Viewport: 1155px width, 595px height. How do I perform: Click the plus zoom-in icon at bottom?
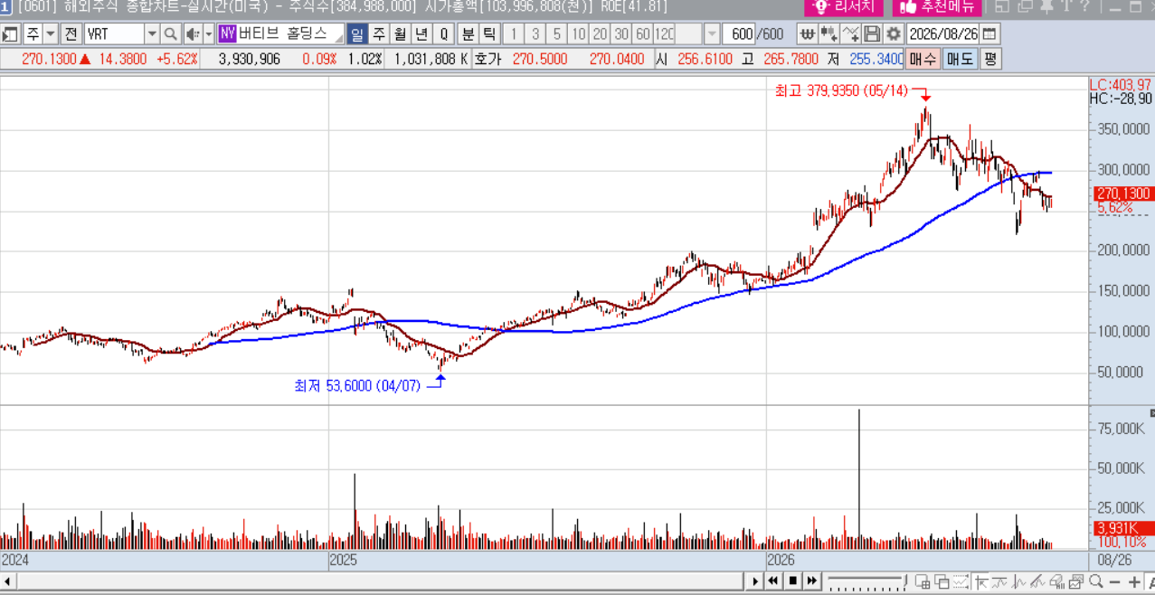(1134, 581)
